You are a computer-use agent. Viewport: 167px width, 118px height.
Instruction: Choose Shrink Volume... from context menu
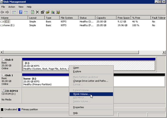click(x=91, y=94)
